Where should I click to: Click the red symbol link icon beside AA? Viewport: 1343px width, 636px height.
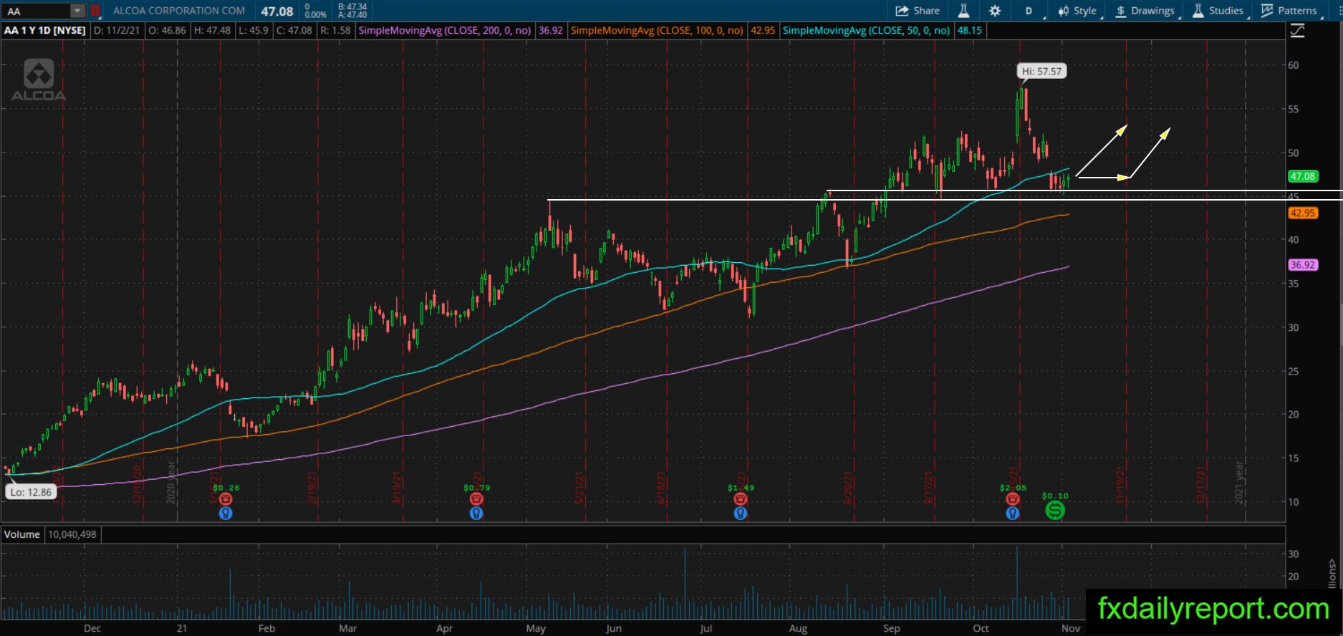coord(95,11)
